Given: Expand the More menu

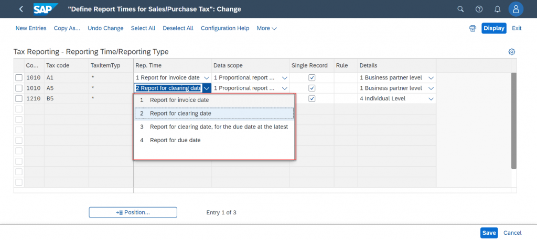Looking at the screenshot, I should pyautogui.click(x=266, y=28).
